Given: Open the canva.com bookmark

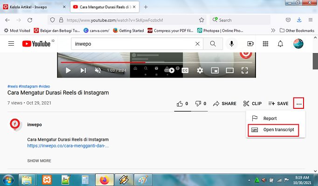Looking at the screenshot, I should pyautogui.click(x=97, y=31).
